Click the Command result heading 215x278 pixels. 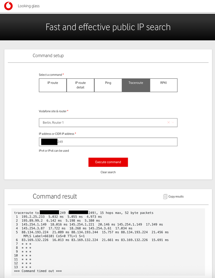(55, 196)
